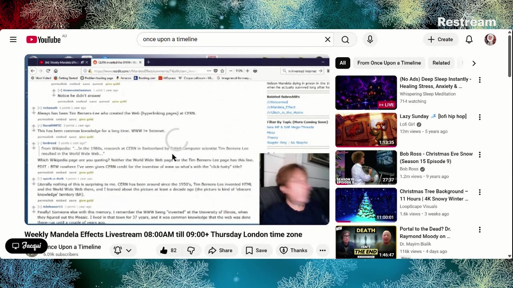This screenshot has height=288, width=513.
Task: Open the YouTube hamburger guide menu
Action: pos(13,40)
